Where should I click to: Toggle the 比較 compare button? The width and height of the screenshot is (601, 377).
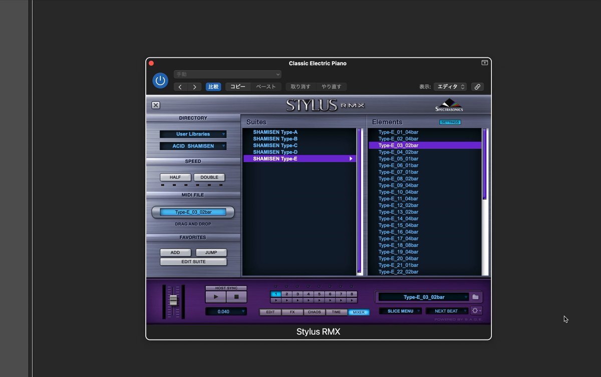213,87
